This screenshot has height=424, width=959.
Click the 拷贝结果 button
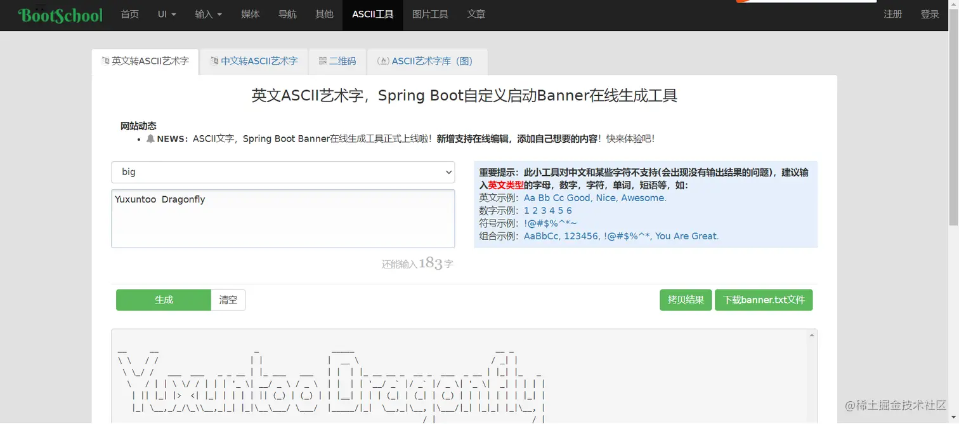[686, 300]
